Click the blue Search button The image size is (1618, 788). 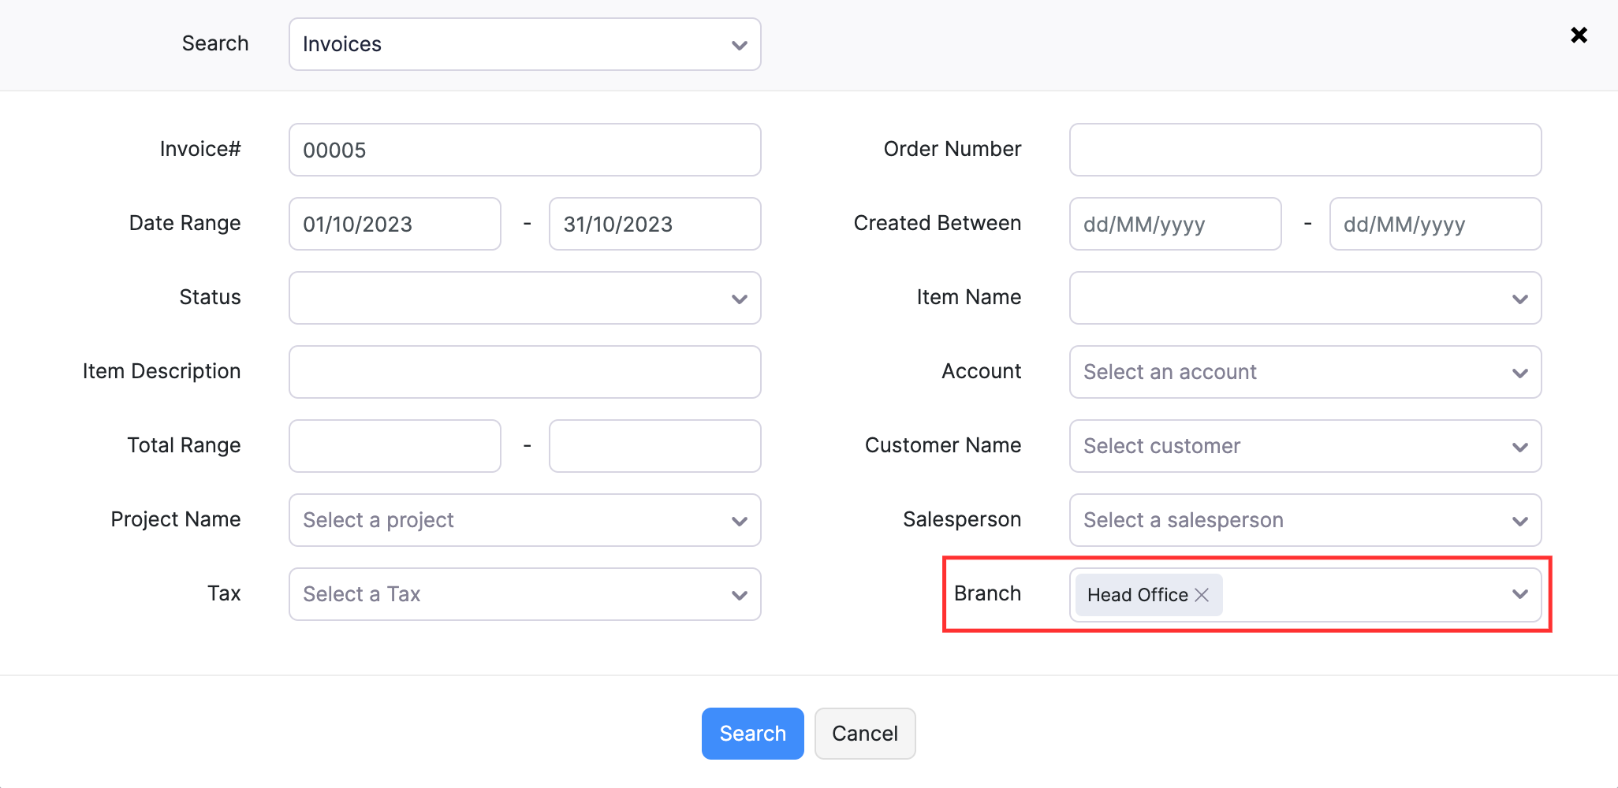pyautogui.click(x=752, y=734)
